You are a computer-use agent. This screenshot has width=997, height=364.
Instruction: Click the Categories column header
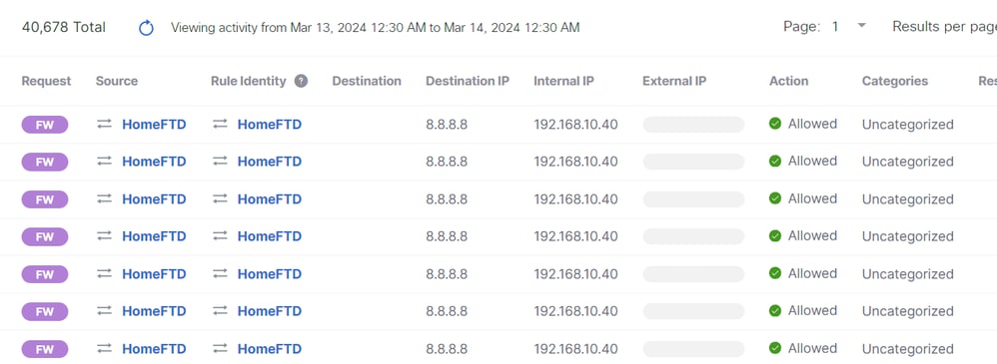[895, 82]
